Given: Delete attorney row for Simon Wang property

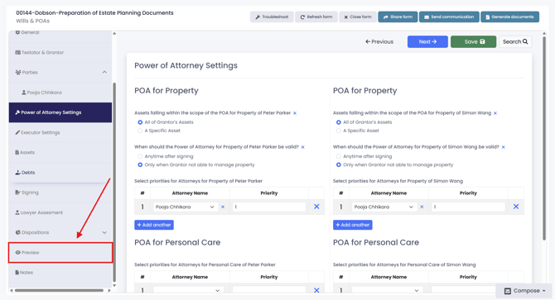Looking at the screenshot, I should (x=516, y=207).
